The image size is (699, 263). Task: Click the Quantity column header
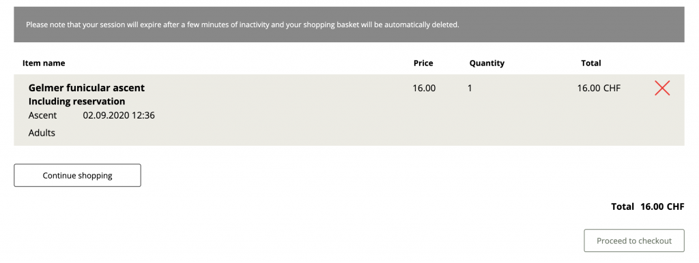[487, 63]
